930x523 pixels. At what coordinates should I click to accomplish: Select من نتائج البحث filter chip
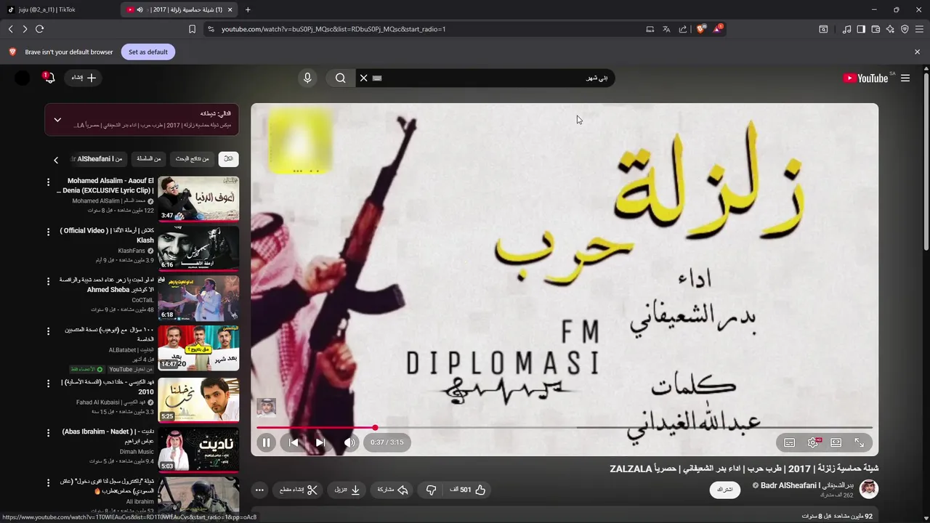[x=192, y=159]
